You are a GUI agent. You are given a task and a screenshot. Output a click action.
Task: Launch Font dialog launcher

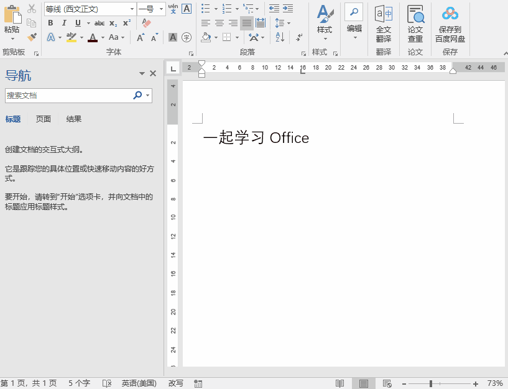point(191,54)
